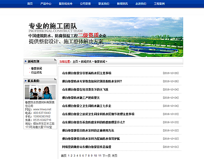Click the contact staff photo in the sidebar
The height and width of the screenshot is (159, 204).
pyautogui.click(x=40, y=92)
